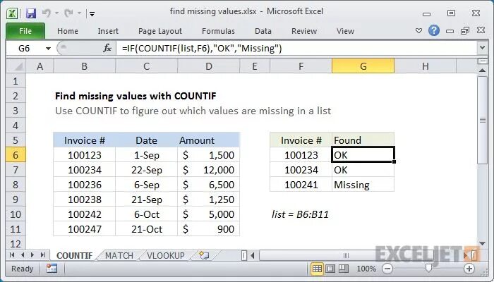Go to last sheet navigation arrow
494x282 pixels.
(43, 255)
